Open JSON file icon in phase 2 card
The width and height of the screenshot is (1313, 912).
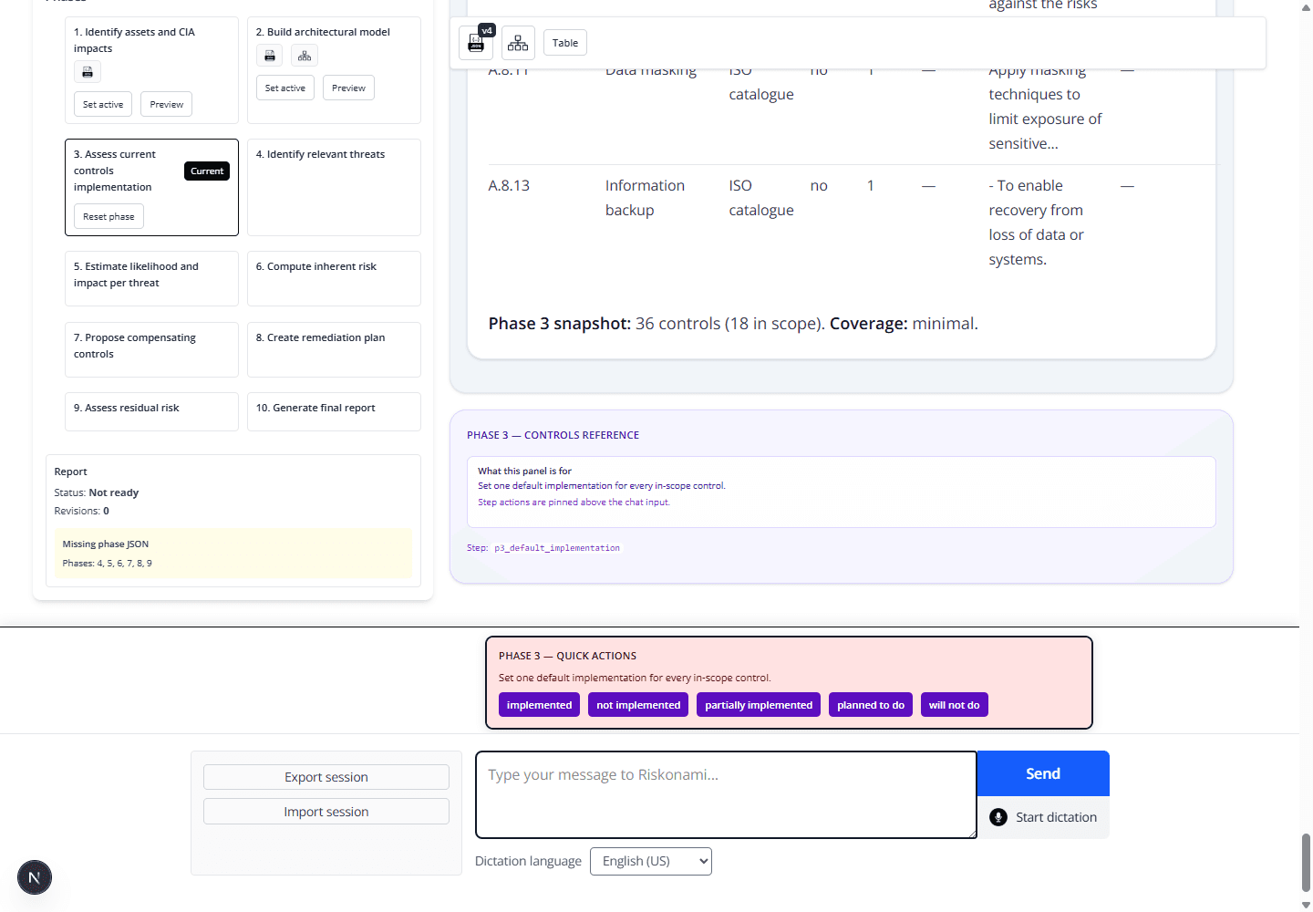(270, 56)
